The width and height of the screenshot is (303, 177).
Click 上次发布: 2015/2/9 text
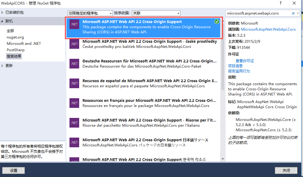pos(244,42)
